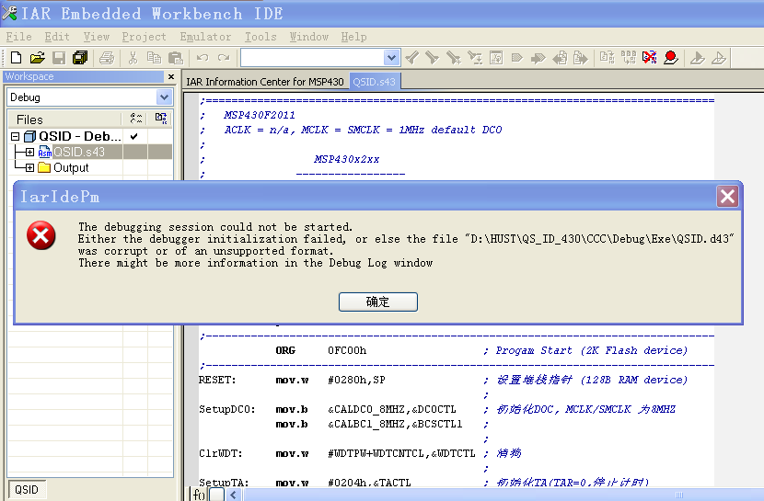
Task: Click the Replace icon in the toolbar
Action: (x=475, y=58)
